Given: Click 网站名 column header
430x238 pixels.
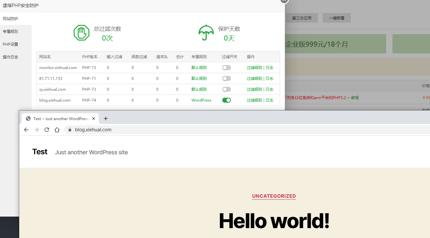Looking at the screenshot, I should click(45, 57).
